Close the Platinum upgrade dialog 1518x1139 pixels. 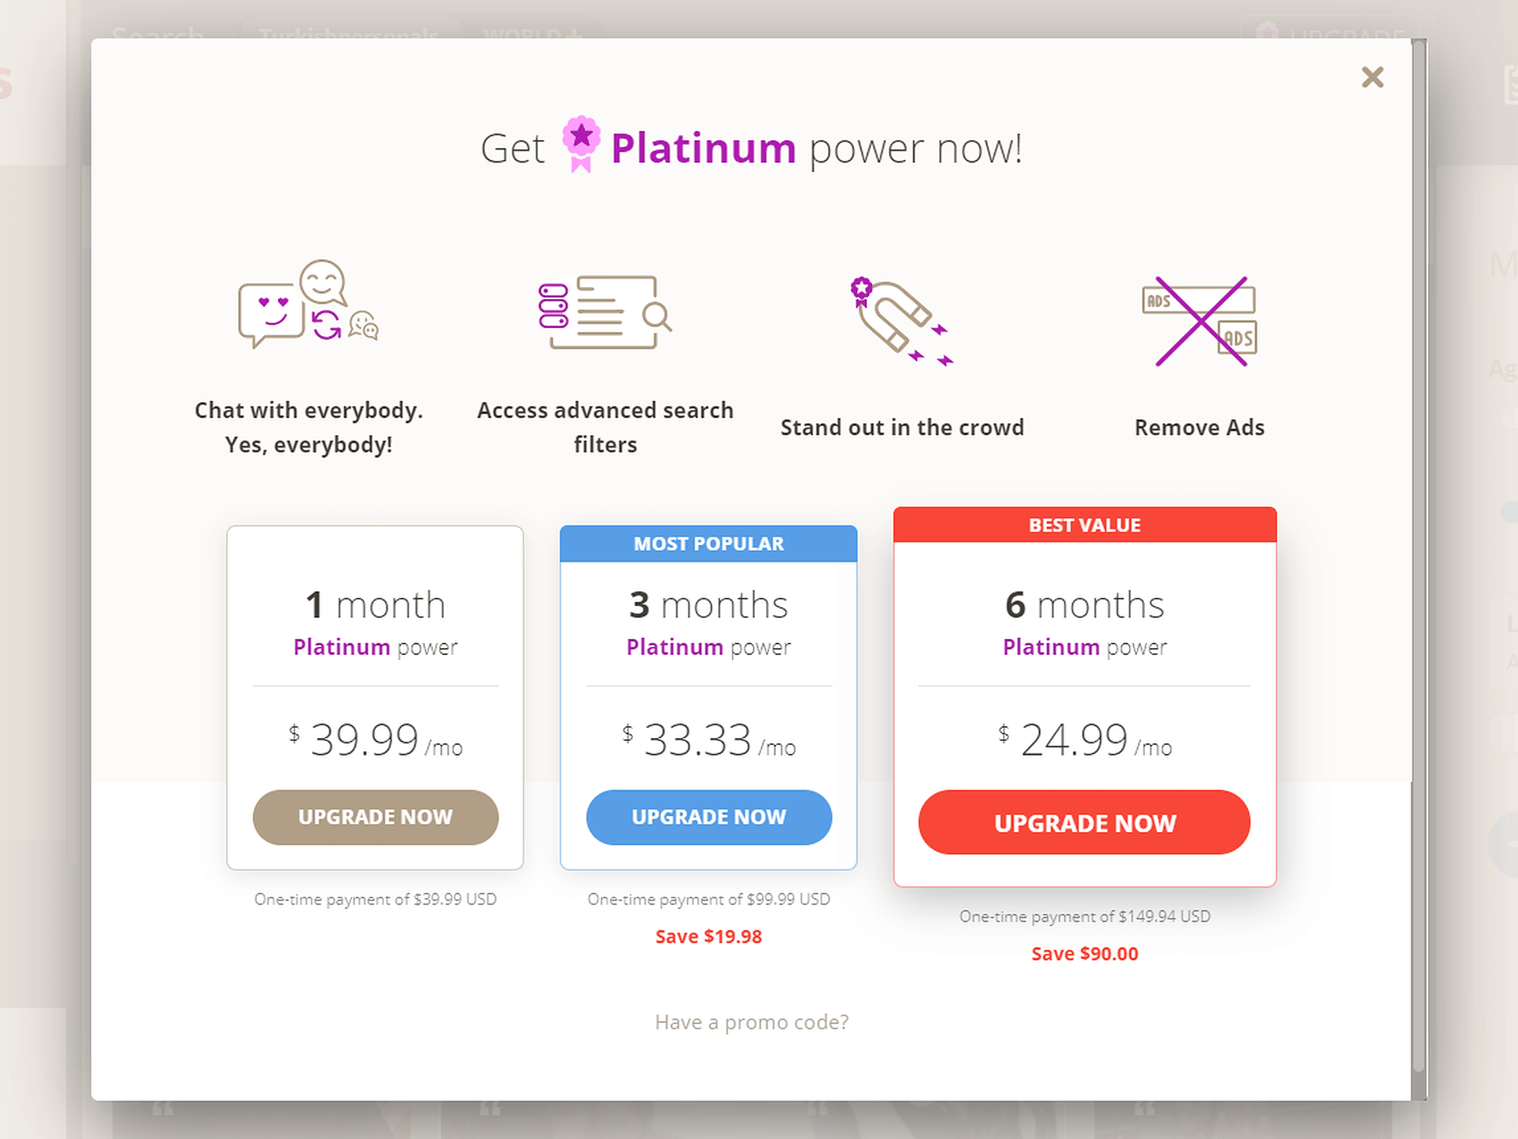tap(1372, 77)
